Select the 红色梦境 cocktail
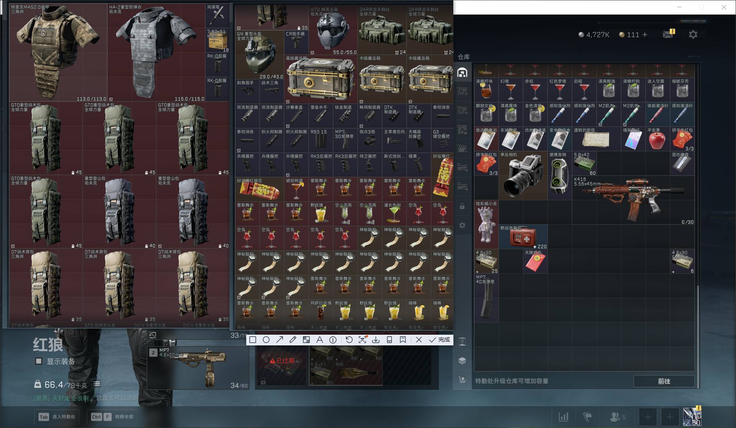 [560, 90]
